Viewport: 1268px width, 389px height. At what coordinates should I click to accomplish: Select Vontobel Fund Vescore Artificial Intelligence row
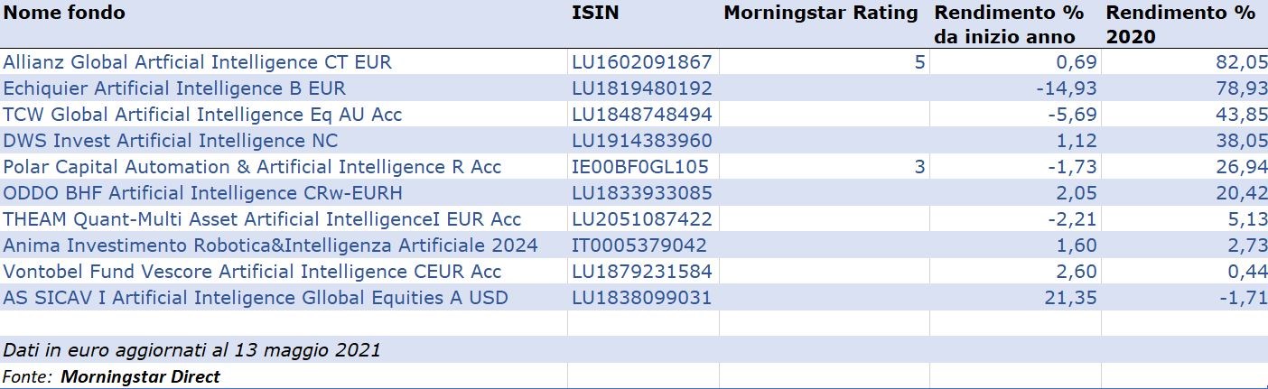(x=252, y=272)
